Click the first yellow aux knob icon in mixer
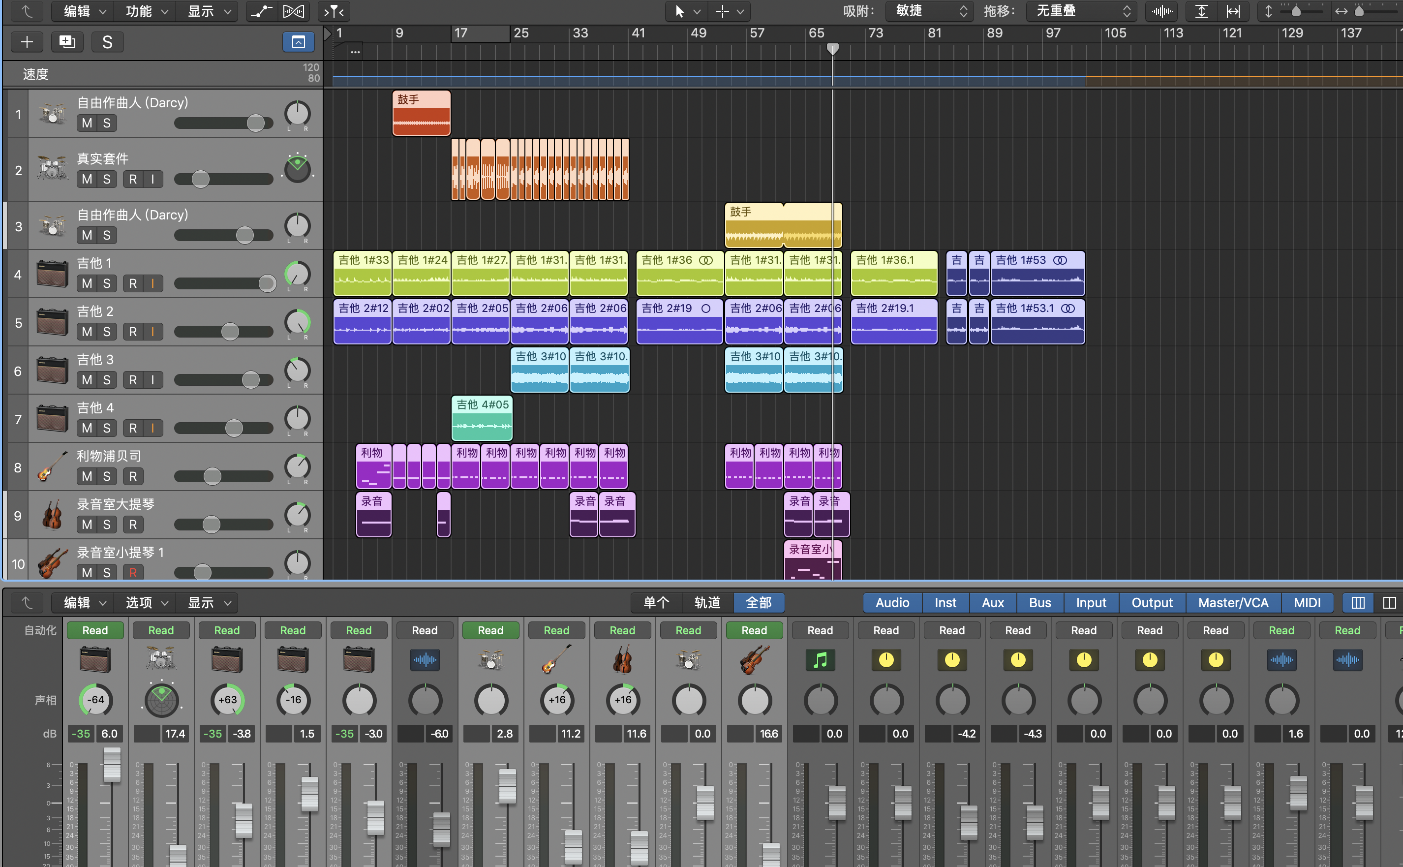Screen dimensions: 1403x867 pyautogui.click(x=886, y=660)
